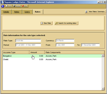Click the scrollbar down arrow
This screenshot has height=94, width=107.
pos(103,89)
